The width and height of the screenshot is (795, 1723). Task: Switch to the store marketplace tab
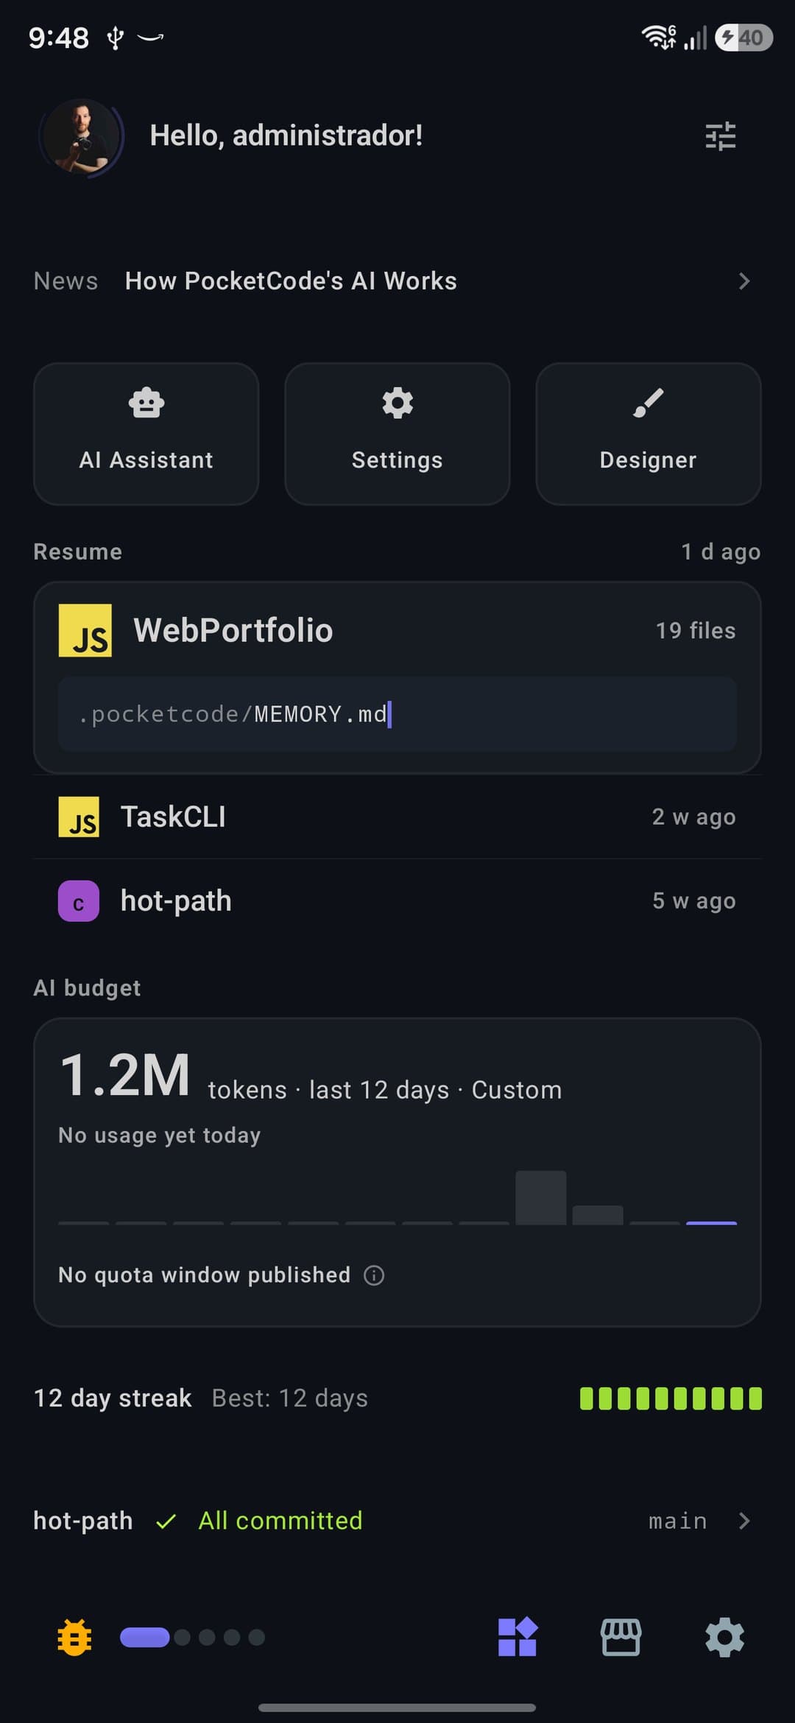621,1638
